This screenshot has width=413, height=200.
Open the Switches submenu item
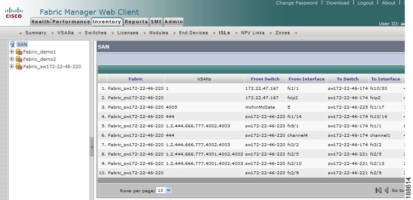click(x=96, y=33)
